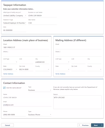The width and height of the screenshot is (105, 128).
Task: Open Location Address State dropdown showing COLORADO
Action: click(x=10, y=69)
